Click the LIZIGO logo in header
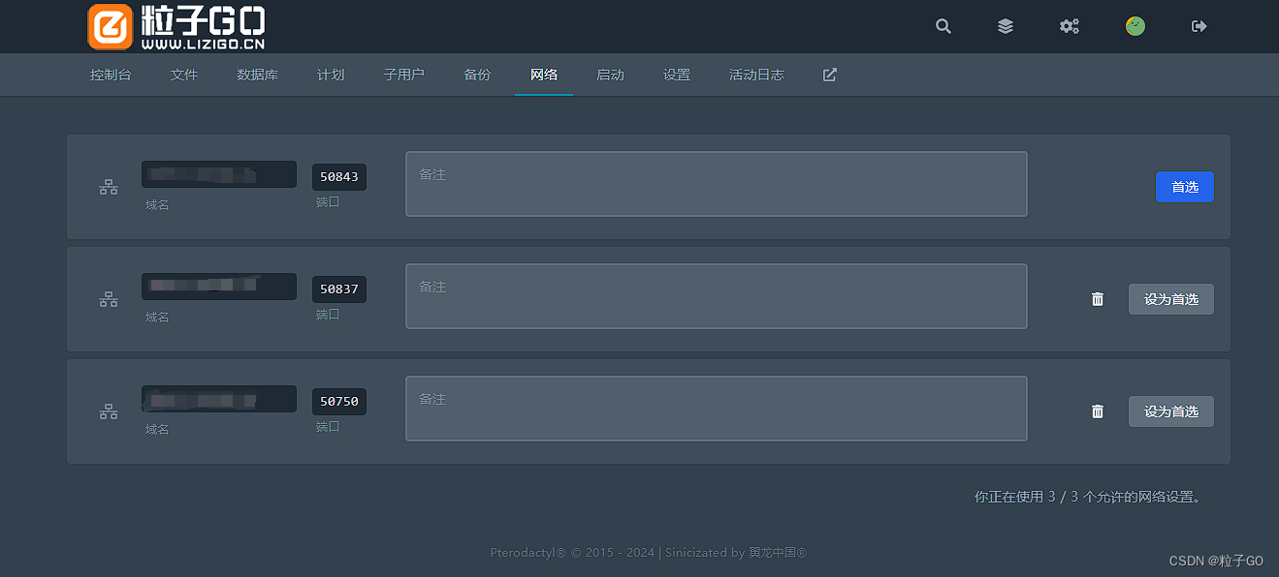Viewport: 1279px width, 577px height. point(176,26)
